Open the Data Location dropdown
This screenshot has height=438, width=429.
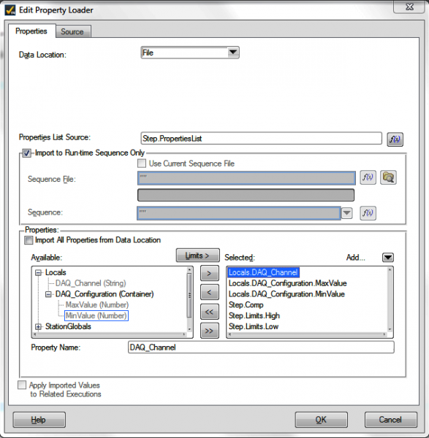[x=232, y=53]
